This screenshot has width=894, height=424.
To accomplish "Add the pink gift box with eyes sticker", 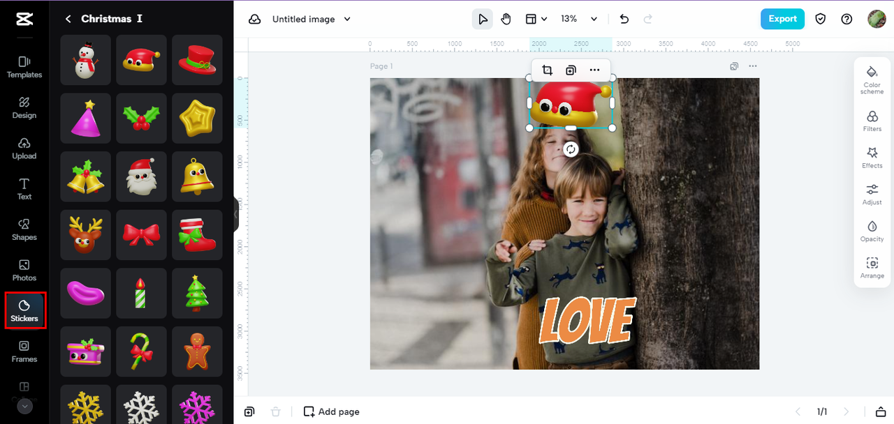I will (86, 351).
